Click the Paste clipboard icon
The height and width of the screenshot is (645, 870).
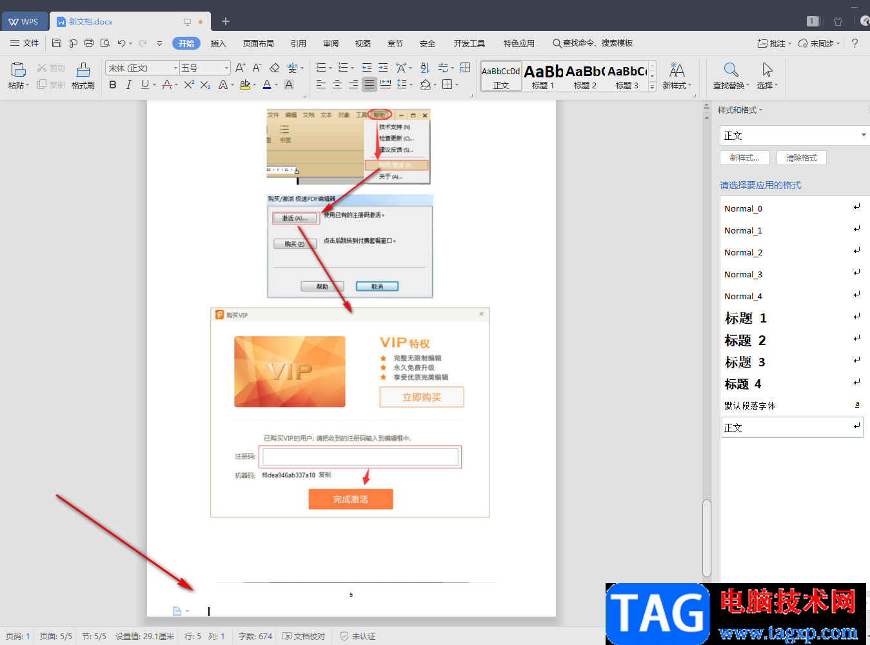pyautogui.click(x=18, y=70)
